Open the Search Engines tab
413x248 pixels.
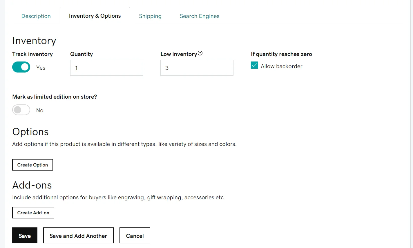tap(199, 16)
